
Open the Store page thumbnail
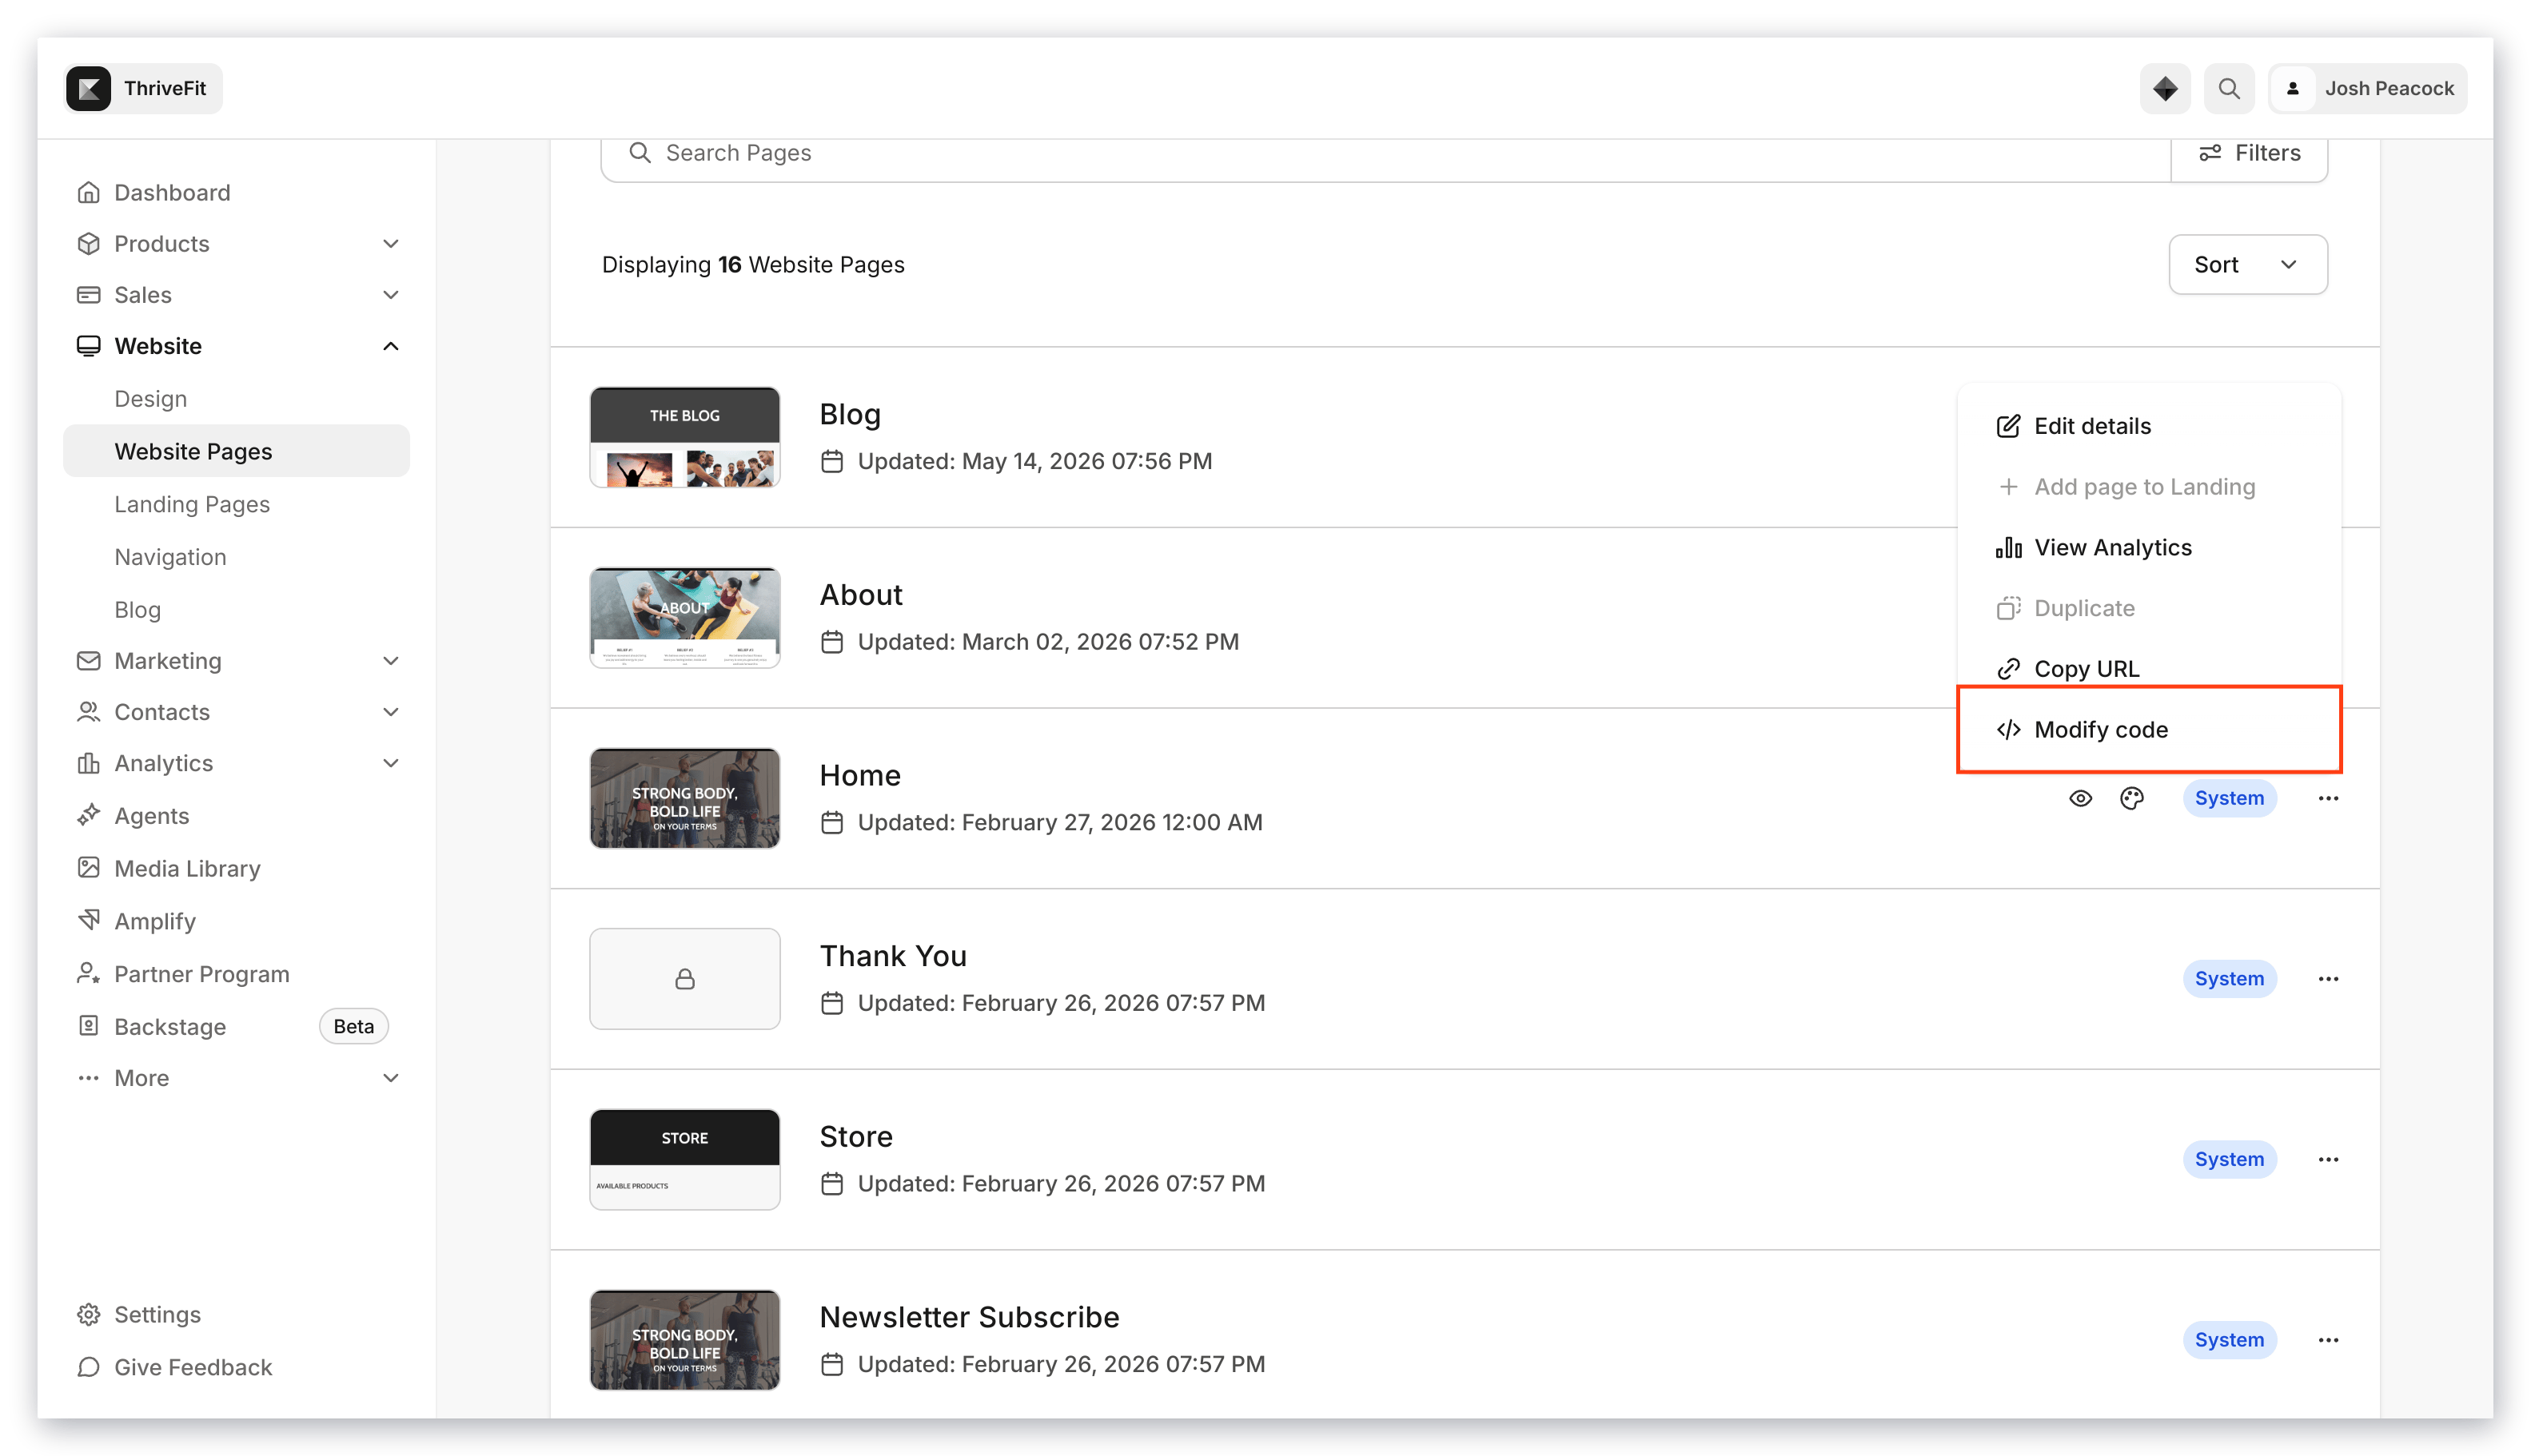coord(684,1159)
